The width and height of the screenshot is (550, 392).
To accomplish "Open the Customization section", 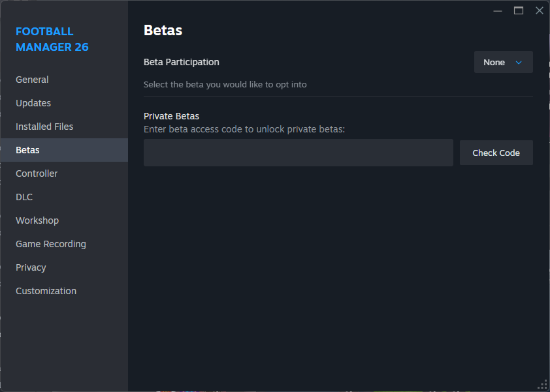I will pyautogui.click(x=46, y=291).
